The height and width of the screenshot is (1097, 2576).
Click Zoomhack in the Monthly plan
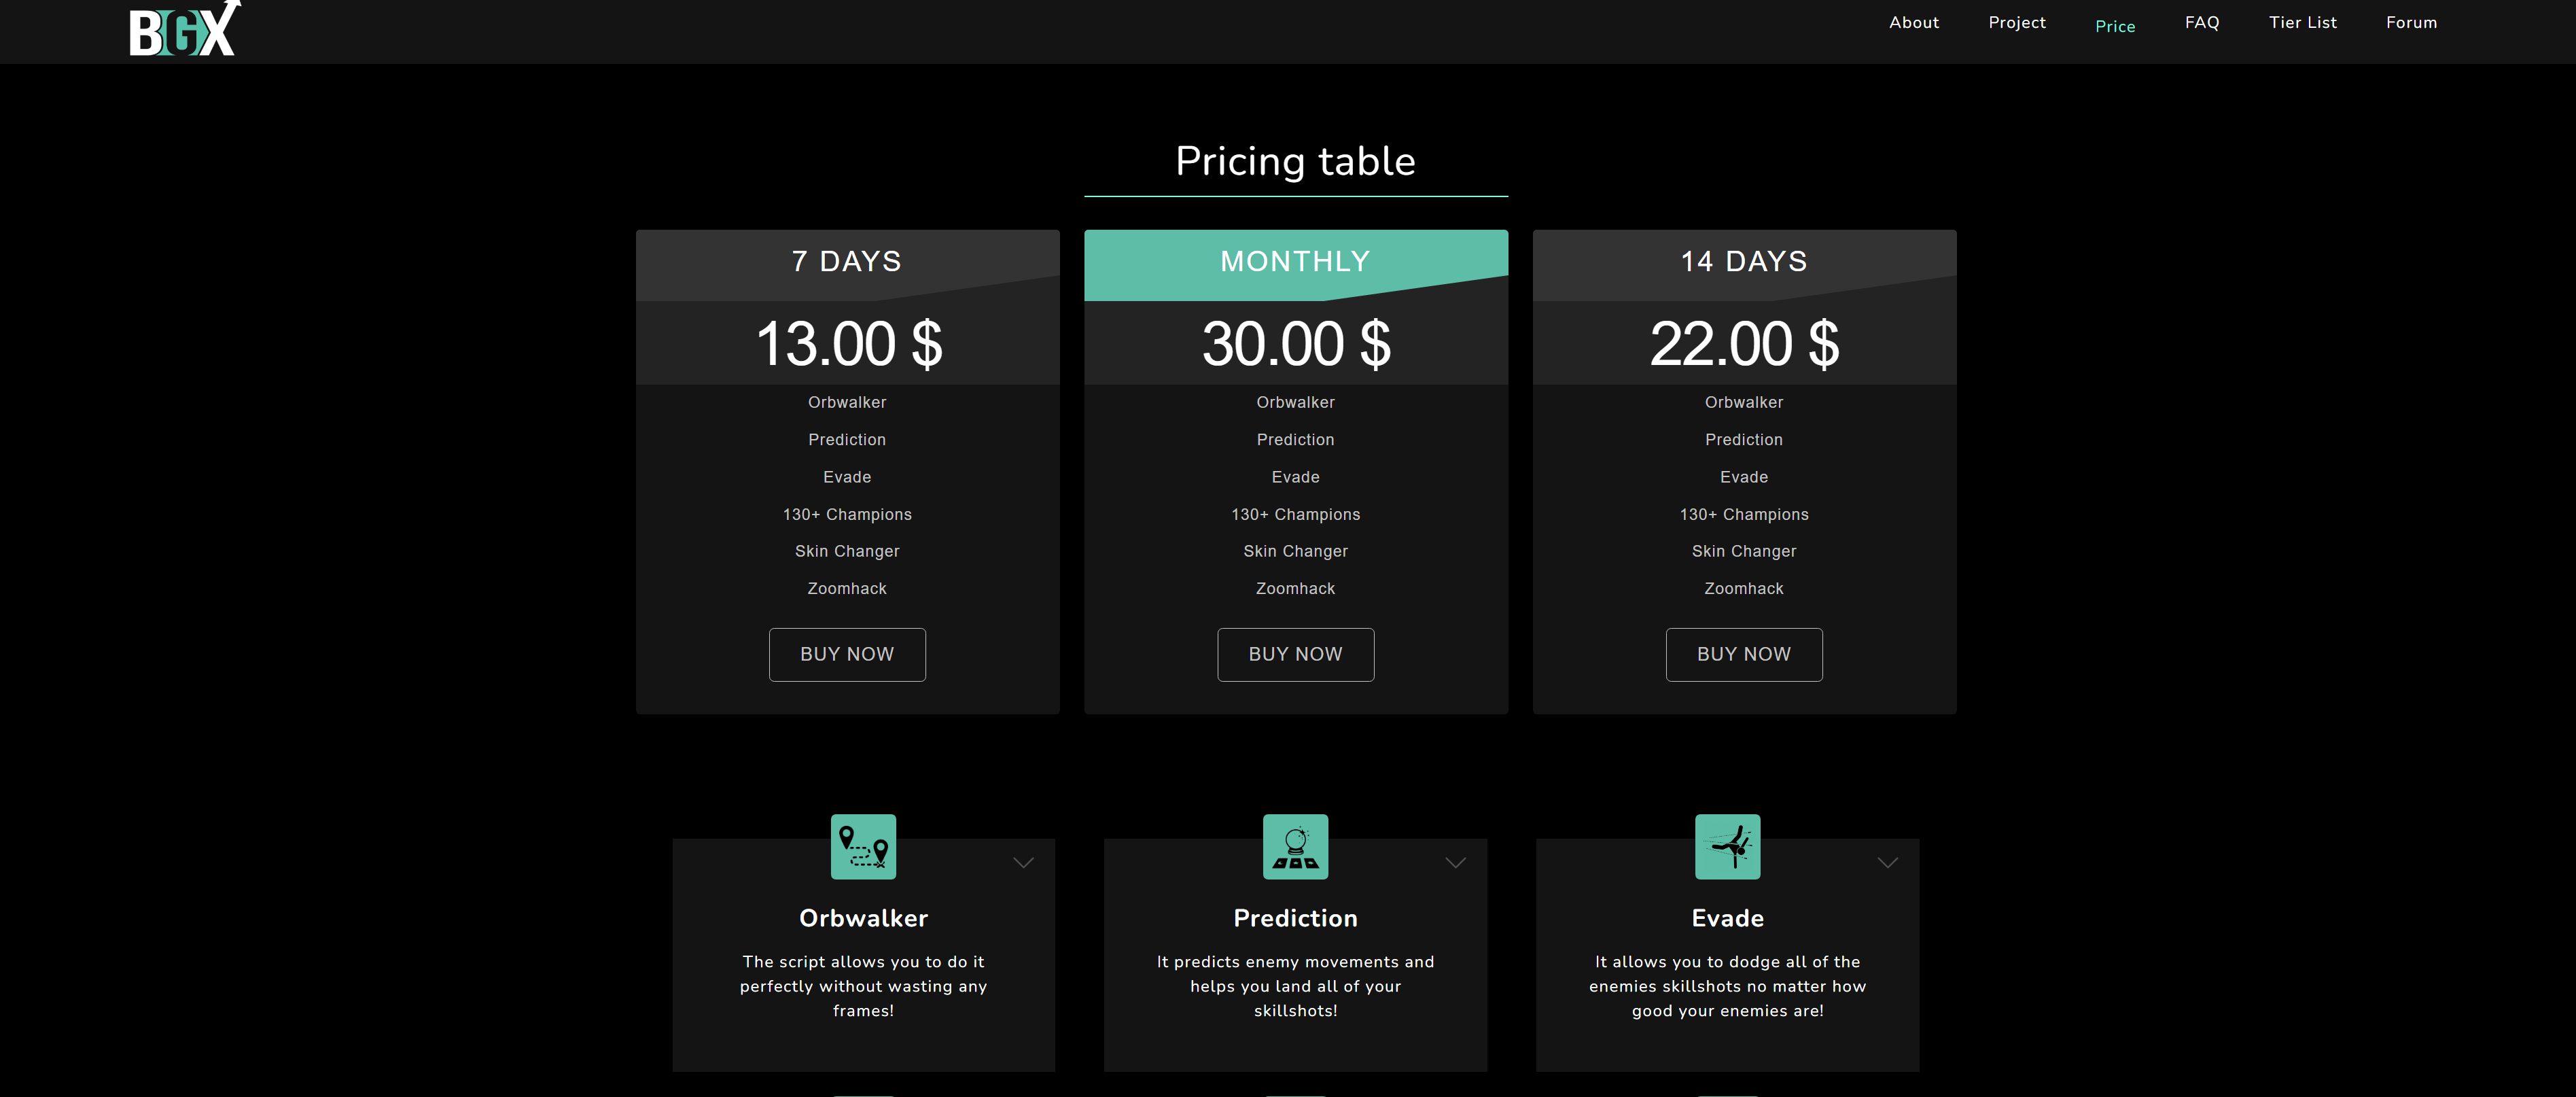1295,589
